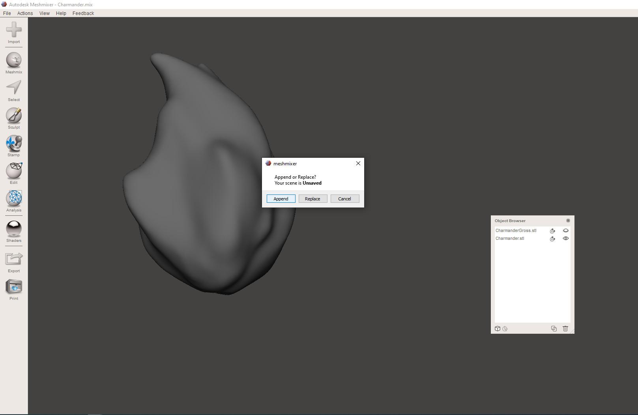This screenshot has width=638, height=415.
Task: Cancel the Append or Replace dialog
Action: click(344, 199)
